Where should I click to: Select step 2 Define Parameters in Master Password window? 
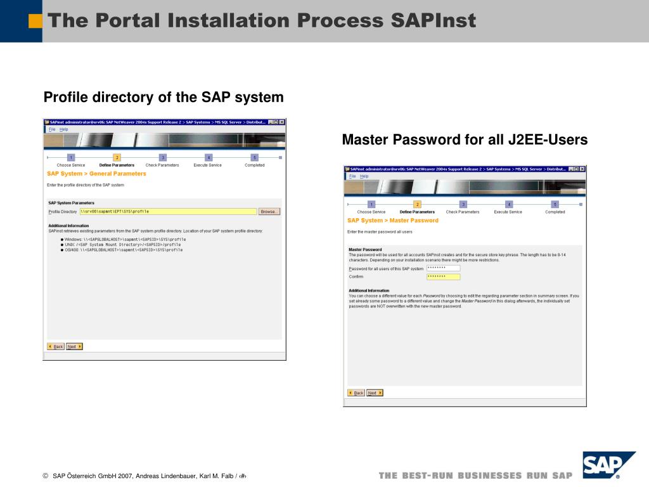(x=417, y=204)
